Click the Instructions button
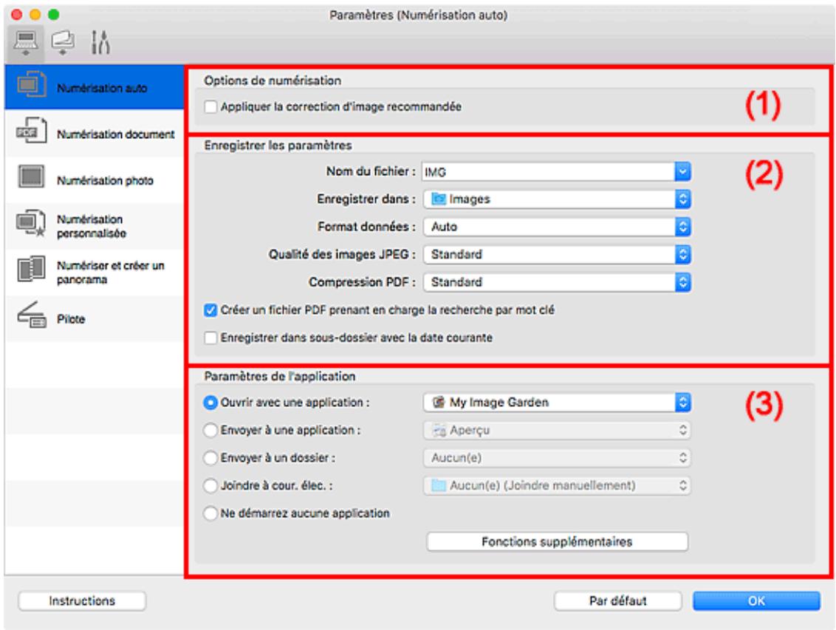Screen dimensions: 836x630 [x=82, y=601]
